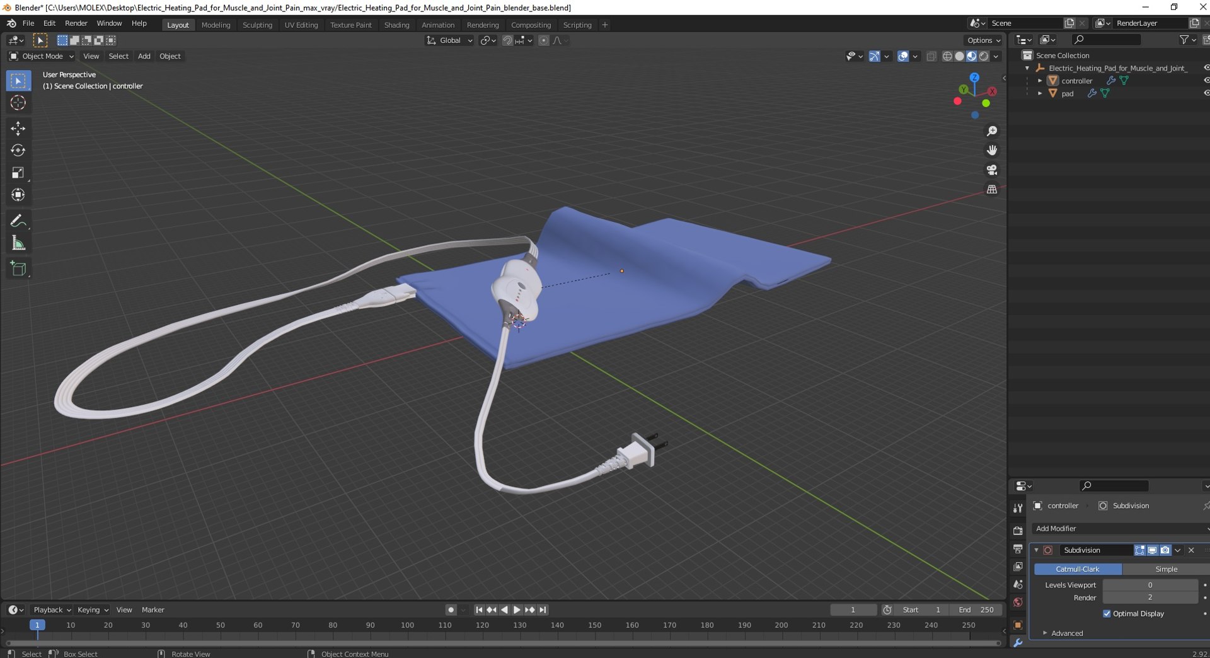Image resolution: width=1210 pixels, height=658 pixels.
Task: Open the Object Mode dropdown
Action: tap(42, 56)
